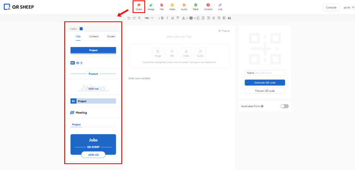Choose the Product centered line title style
This screenshot has width=355, height=170.
[93, 74]
